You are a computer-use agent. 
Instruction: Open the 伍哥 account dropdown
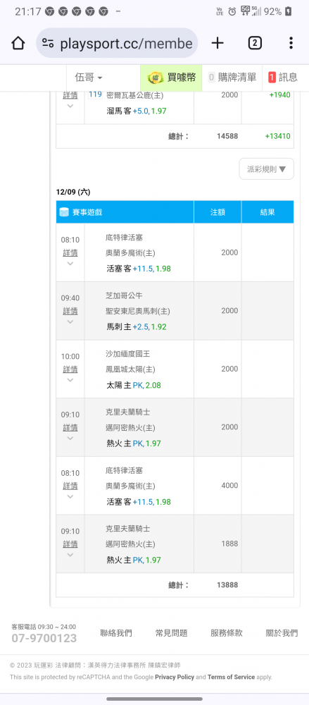pyautogui.click(x=89, y=78)
